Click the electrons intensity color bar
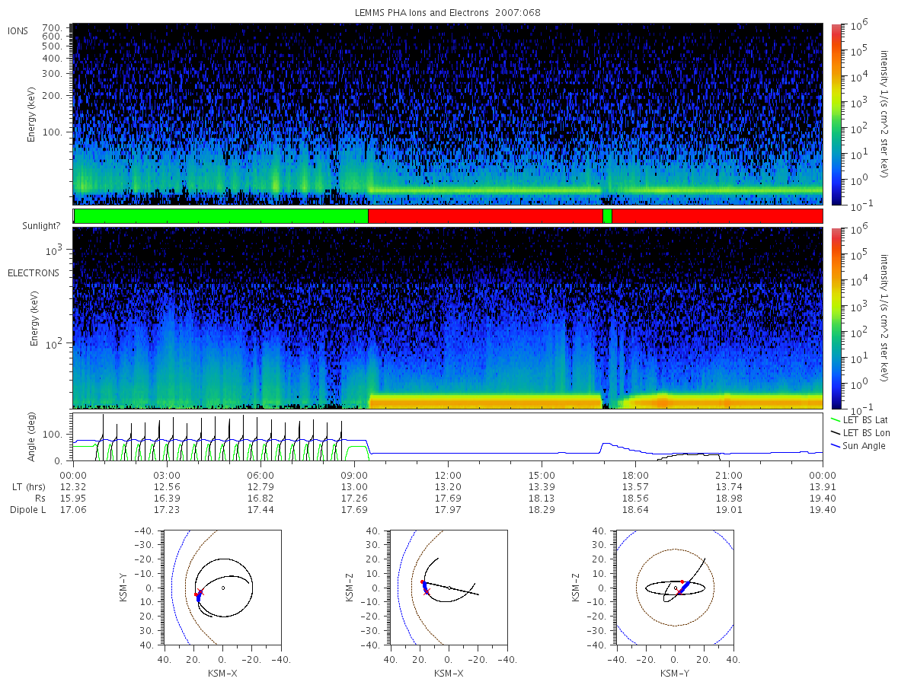This screenshot has width=914, height=685. [x=836, y=318]
